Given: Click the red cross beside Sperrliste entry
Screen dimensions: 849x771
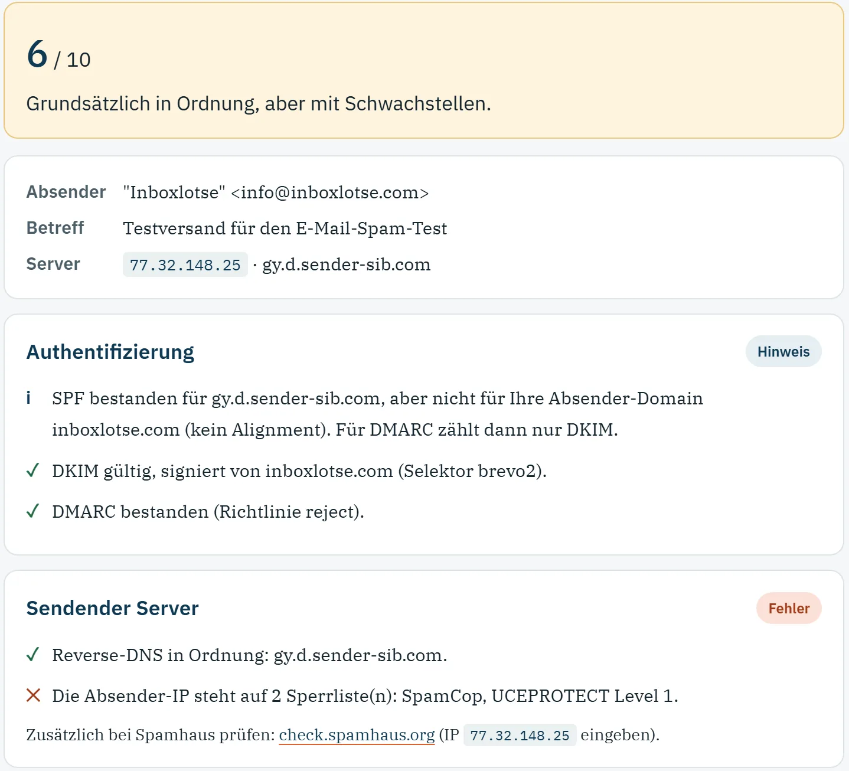Looking at the screenshot, I should pyautogui.click(x=33, y=695).
